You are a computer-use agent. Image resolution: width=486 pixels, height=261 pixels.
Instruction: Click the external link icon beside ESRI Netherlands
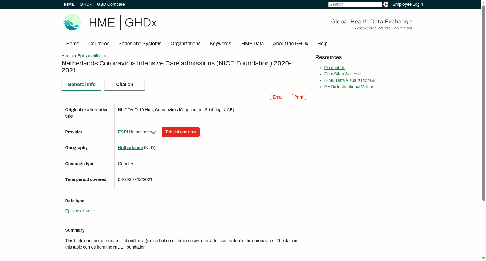point(154,132)
